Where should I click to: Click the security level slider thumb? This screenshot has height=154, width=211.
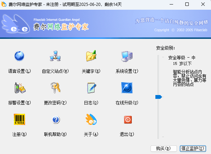click(159, 97)
